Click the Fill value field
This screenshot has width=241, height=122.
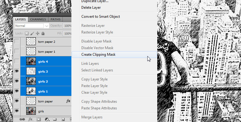click(67, 33)
